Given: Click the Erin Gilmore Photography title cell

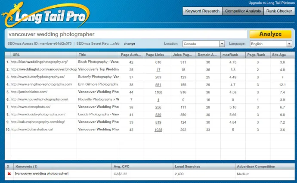Looking at the screenshot, I should (x=98, y=84).
